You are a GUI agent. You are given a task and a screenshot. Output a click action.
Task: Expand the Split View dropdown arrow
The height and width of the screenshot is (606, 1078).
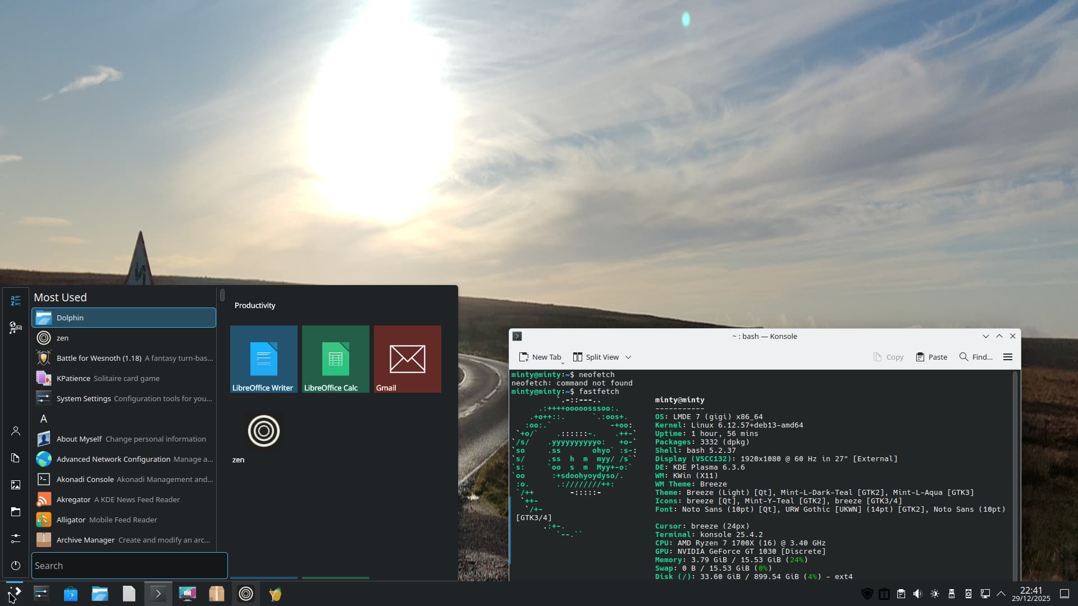tap(628, 357)
